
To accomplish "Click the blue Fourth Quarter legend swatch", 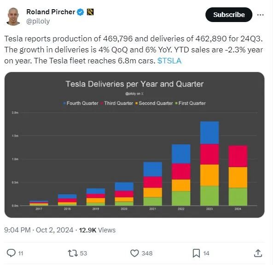I will coord(64,103).
